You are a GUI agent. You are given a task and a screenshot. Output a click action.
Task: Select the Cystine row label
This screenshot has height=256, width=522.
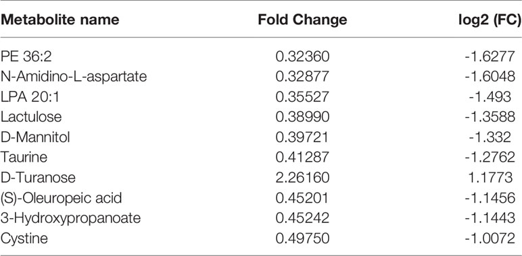(x=24, y=238)
